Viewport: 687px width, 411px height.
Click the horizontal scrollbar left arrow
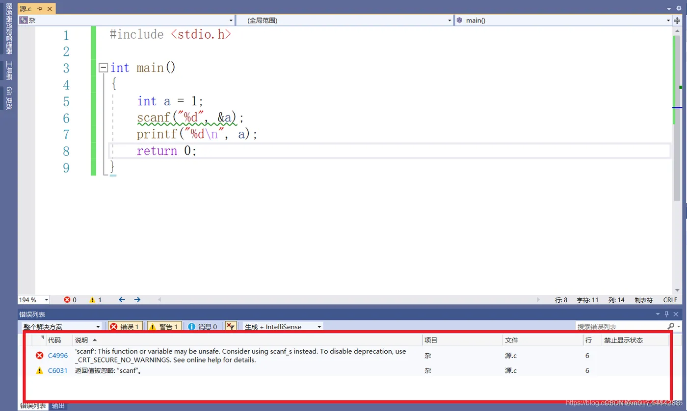coord(159,299)
